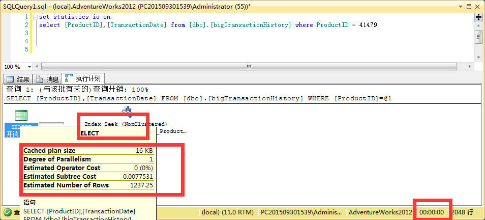Switch to the 结果 results tab
485x220 pixels.
(x=18, y=79)
